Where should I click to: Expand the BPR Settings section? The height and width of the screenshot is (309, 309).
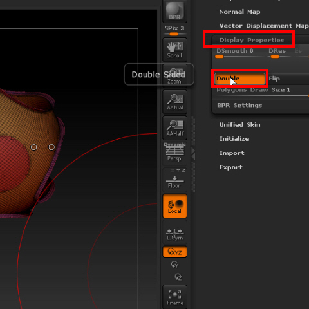239,105
